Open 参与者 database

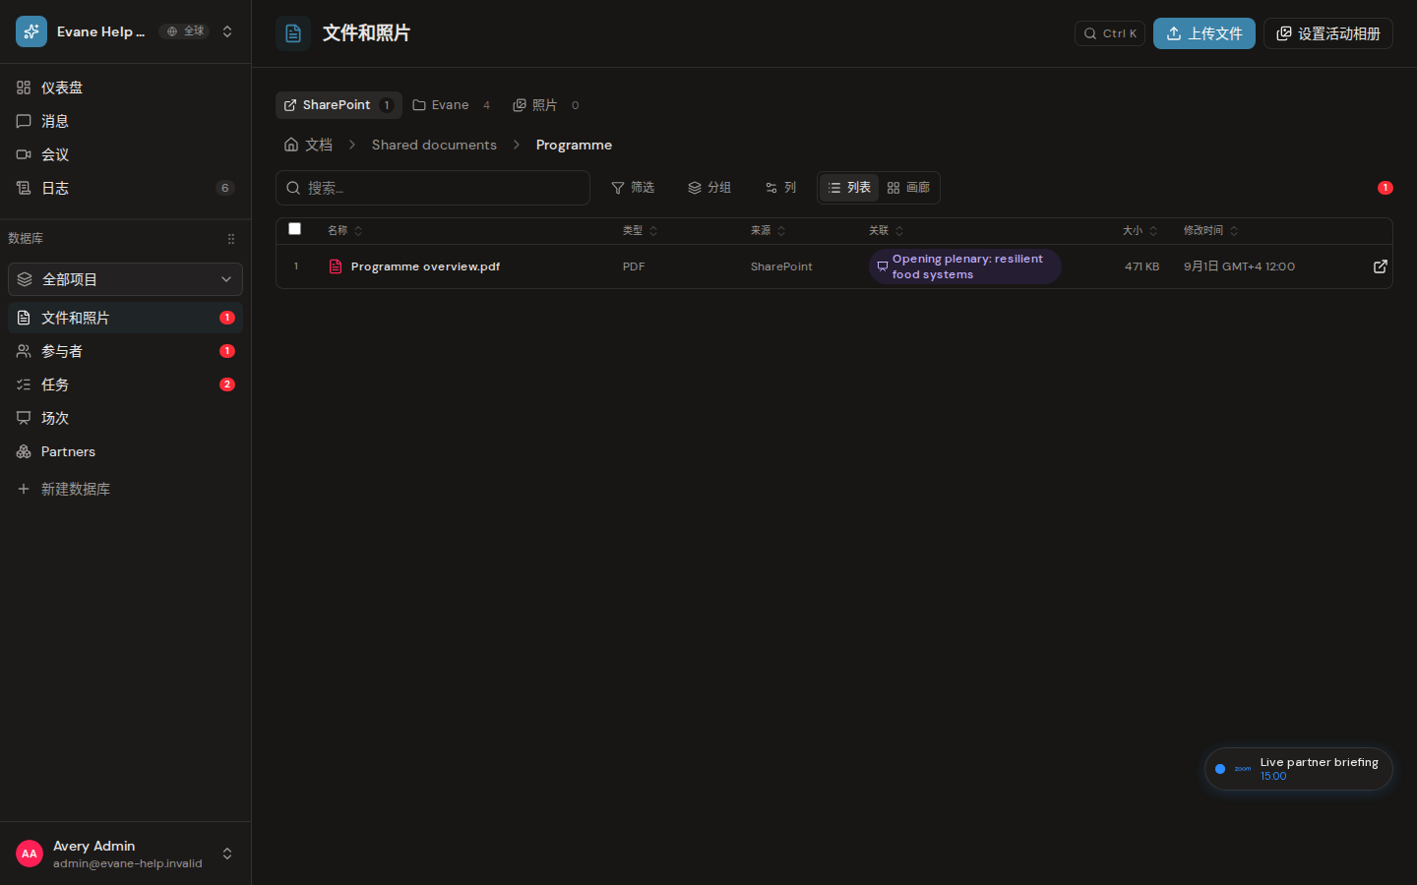coord(125,351)
